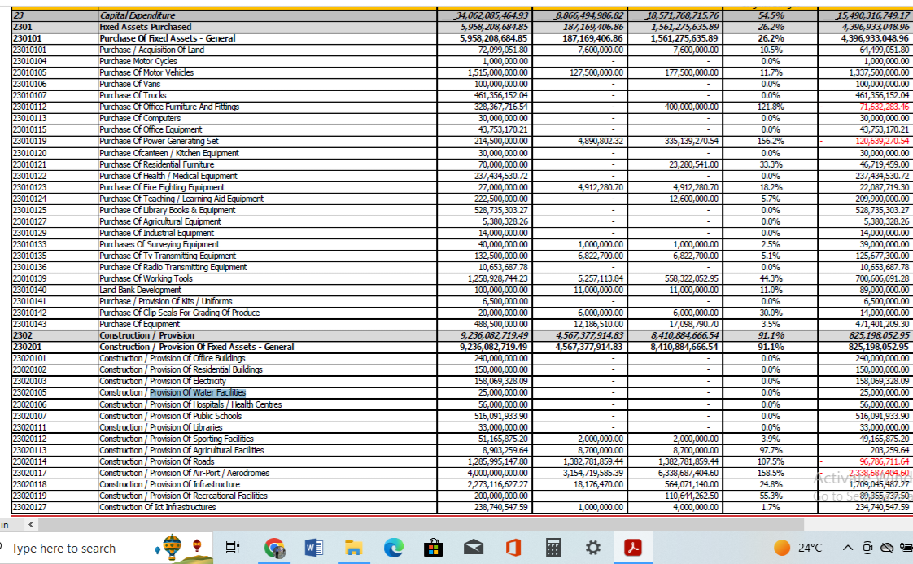The image size is (913, 564).
Task: Click 'Purchase Of Office Furniture And Fittings'
Action: [x=169, y=107]
